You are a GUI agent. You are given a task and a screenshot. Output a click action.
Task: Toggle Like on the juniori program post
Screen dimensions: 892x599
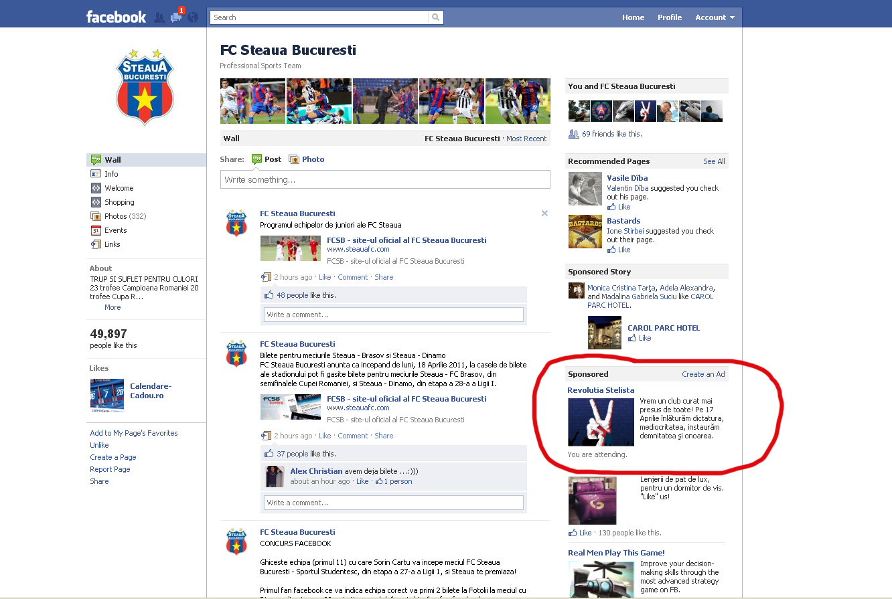pos(325,277)
